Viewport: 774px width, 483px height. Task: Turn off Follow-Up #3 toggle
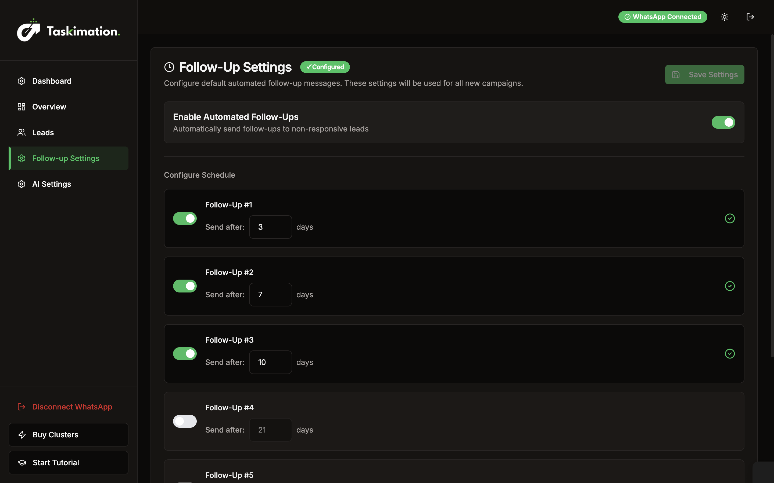[x=185, y=354]
